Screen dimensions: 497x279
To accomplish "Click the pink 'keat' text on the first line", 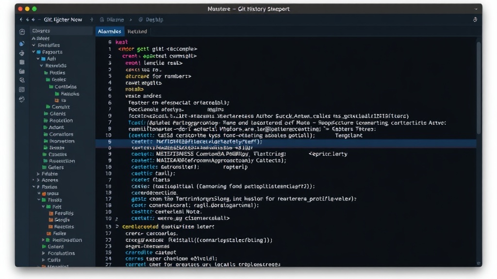I will tap(121, 42).
